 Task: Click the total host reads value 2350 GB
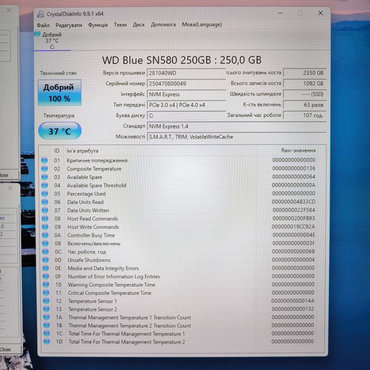pyautogui.click(x=304, y=73)
